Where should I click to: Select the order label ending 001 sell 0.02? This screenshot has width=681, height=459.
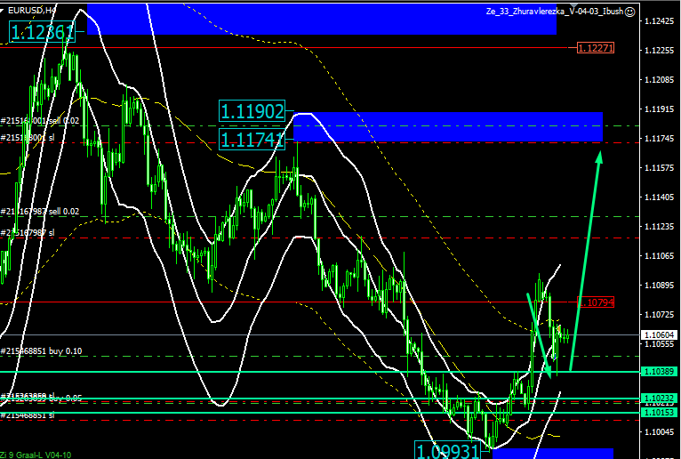[x=40, y=121]
